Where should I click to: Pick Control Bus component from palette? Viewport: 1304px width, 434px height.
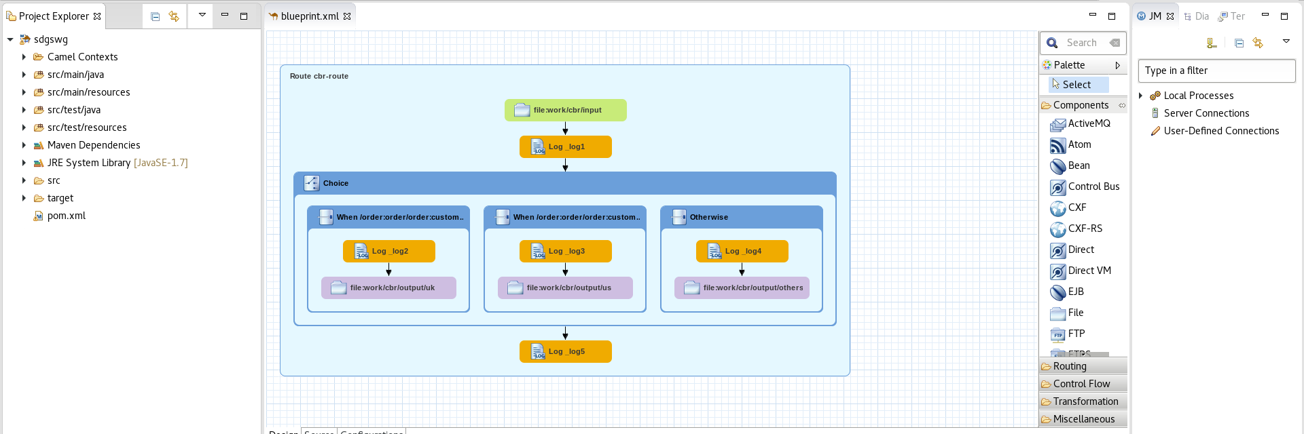point(1085,187)
